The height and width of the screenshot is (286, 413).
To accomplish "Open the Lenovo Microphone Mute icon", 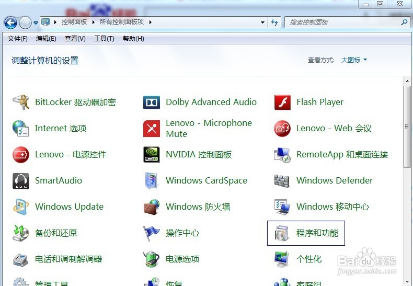I will tap(152, 129).
